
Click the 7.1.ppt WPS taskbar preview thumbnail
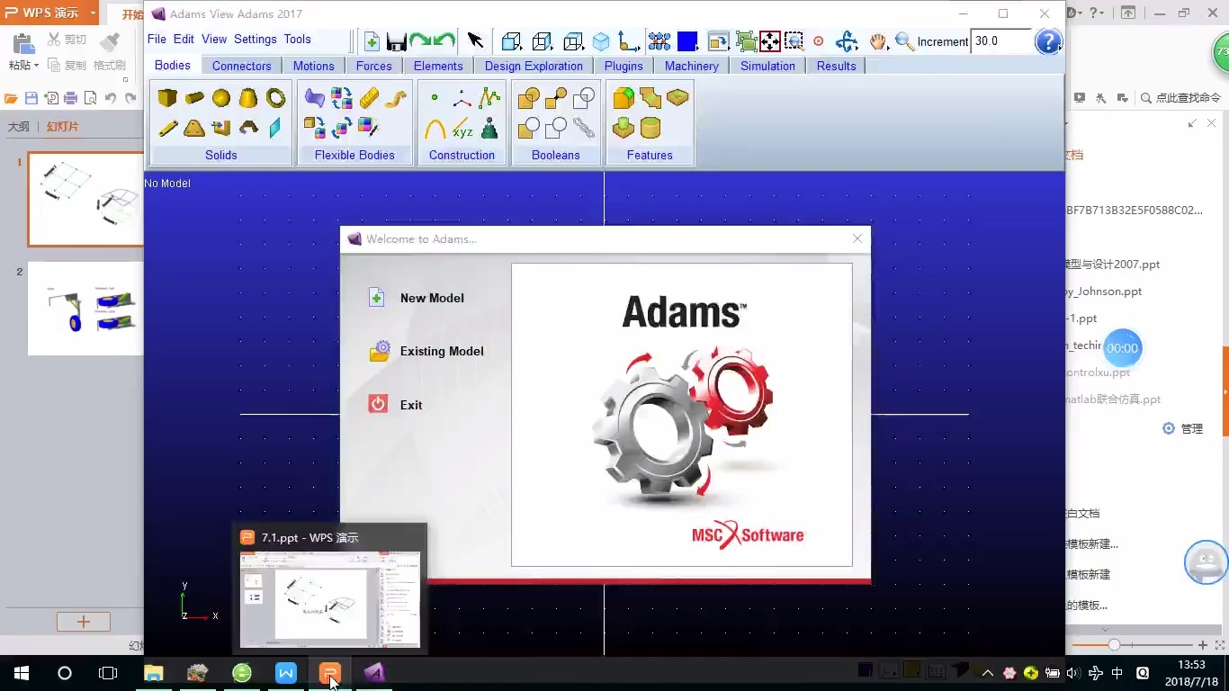coord(329,599)
